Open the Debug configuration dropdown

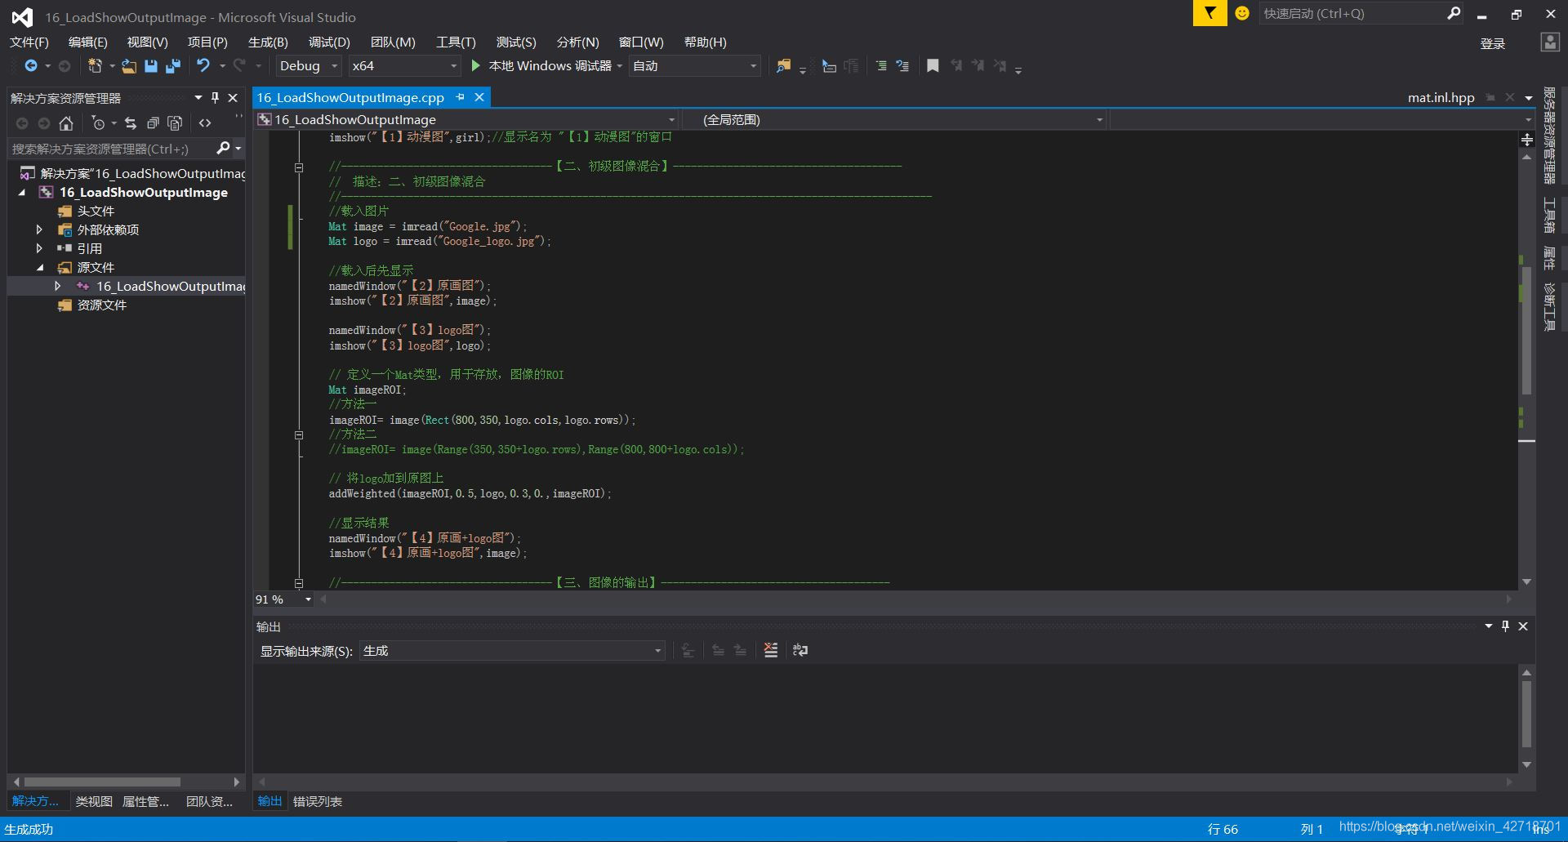309,66
